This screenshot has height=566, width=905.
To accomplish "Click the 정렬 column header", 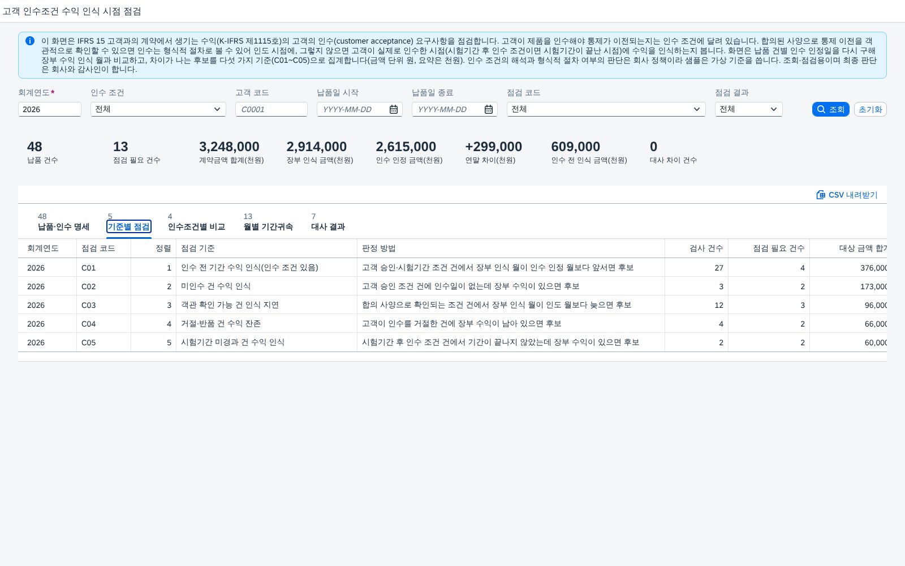I will click(153, 248).
